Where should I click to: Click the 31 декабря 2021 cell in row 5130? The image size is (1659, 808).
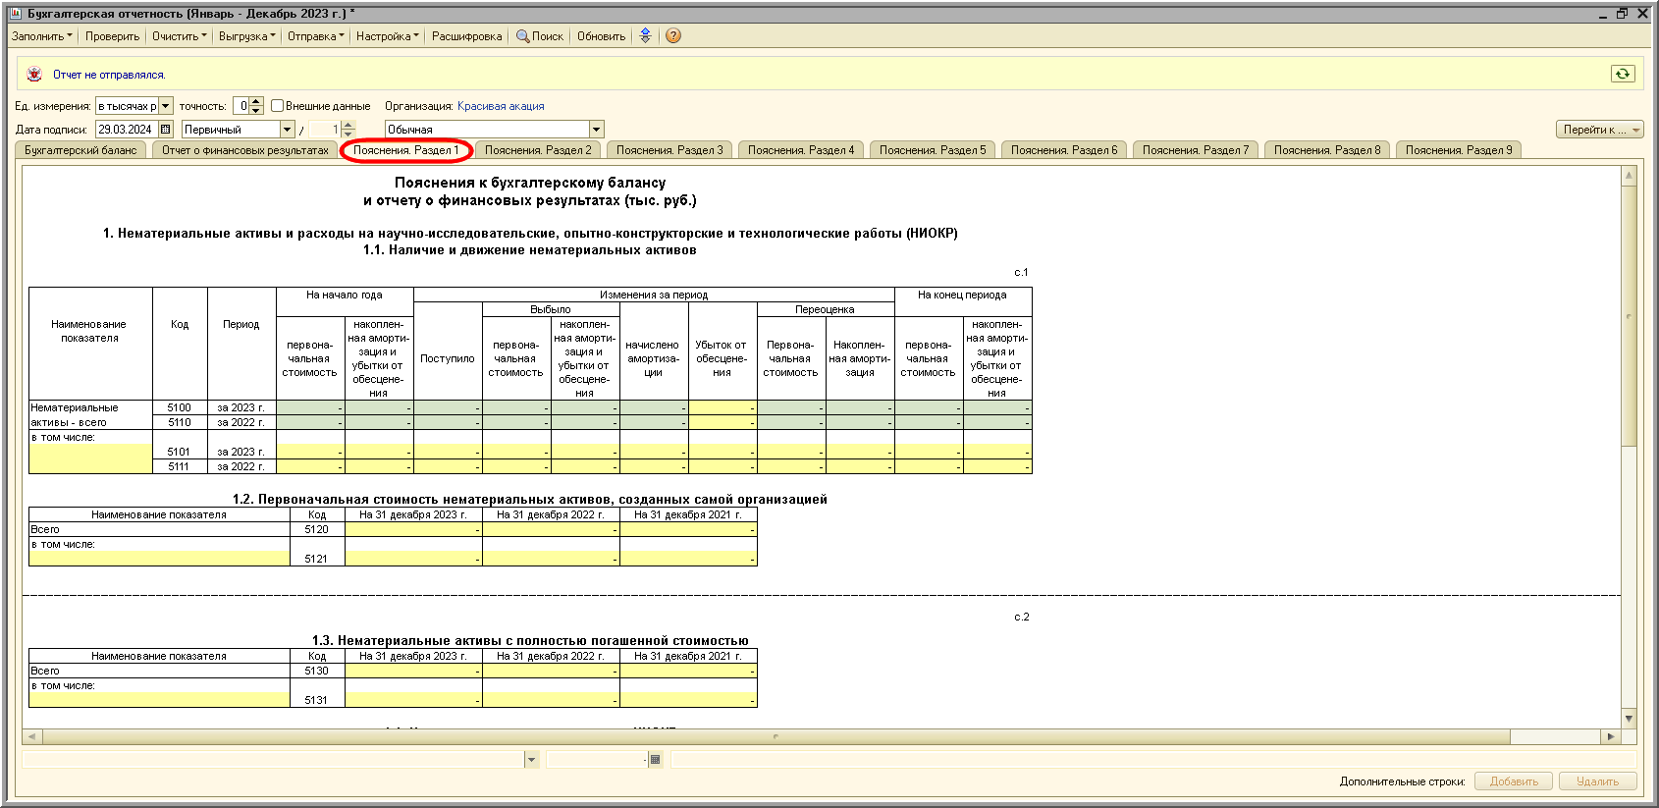coord(688,671)
